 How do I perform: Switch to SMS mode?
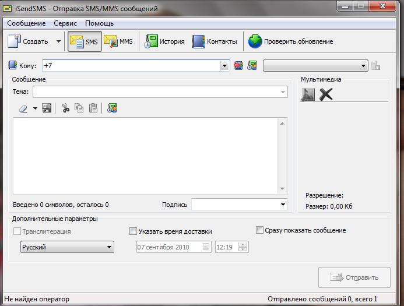pyautogui.click(x=85, y=41)
